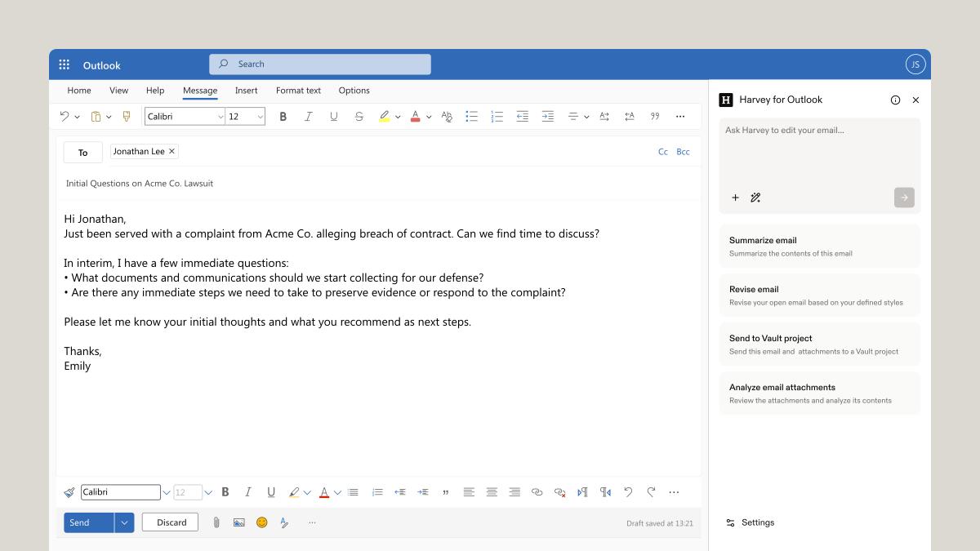Set right-to-left text direction in ribbon
Viewport: 980px width, 551px height.
(x=630, y=117)
